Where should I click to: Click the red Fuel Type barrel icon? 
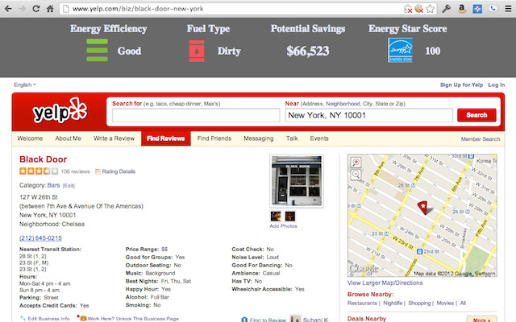pyautogui.click(x=197, y=51)
